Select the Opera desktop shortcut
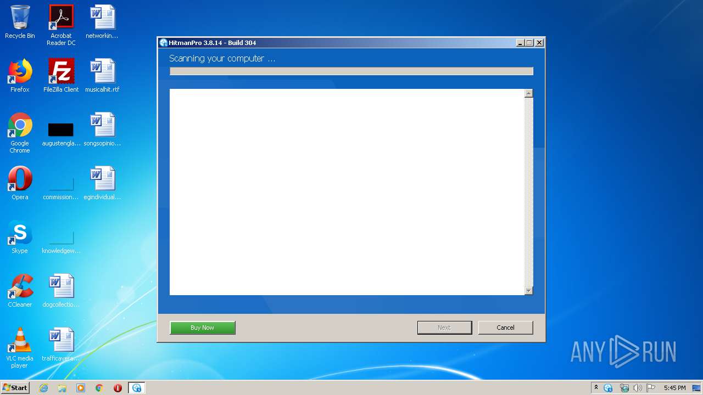 tap(20, 183)
